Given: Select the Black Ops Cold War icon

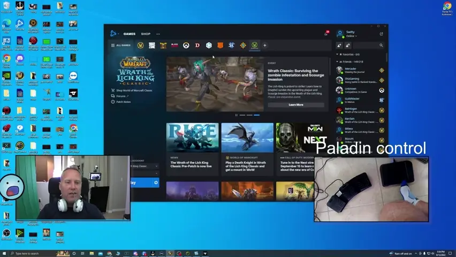Looking at the screenshot, I should pyautogui.click(x=174, y=46).
